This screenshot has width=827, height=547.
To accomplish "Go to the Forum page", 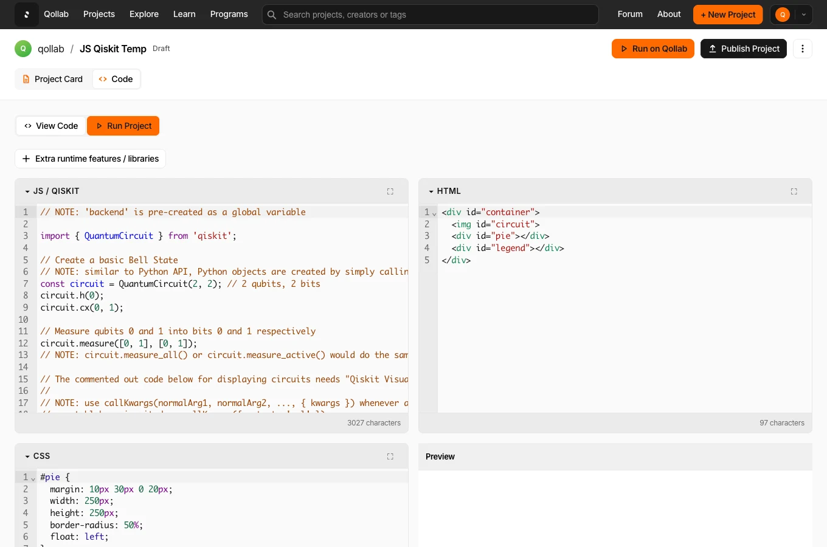I will click(630, 14).
